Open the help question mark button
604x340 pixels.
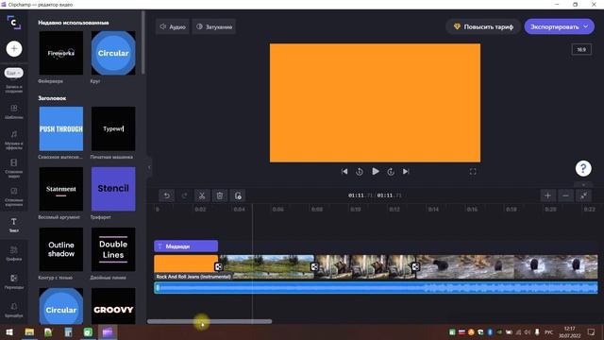(x=583, y=168)
